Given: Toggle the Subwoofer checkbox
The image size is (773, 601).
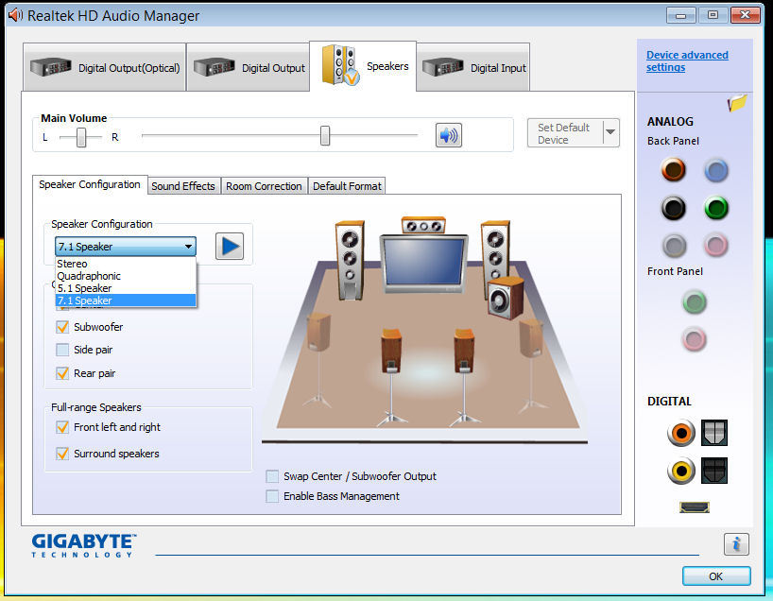Looking at the screenshot, I should point(62,327).
